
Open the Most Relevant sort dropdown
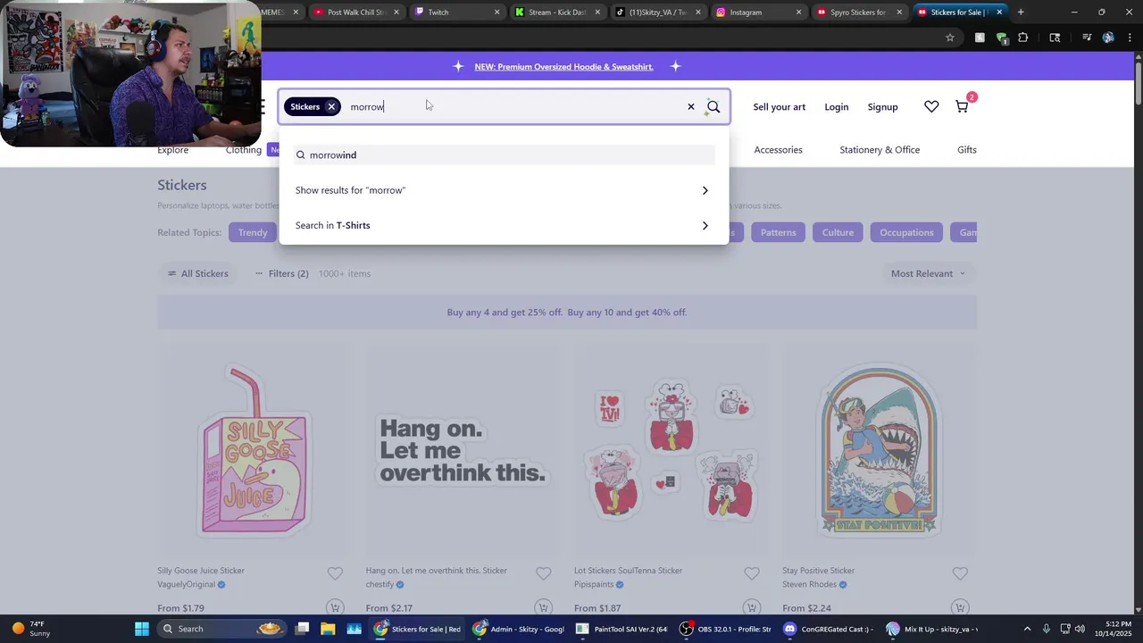click(929, 273)
